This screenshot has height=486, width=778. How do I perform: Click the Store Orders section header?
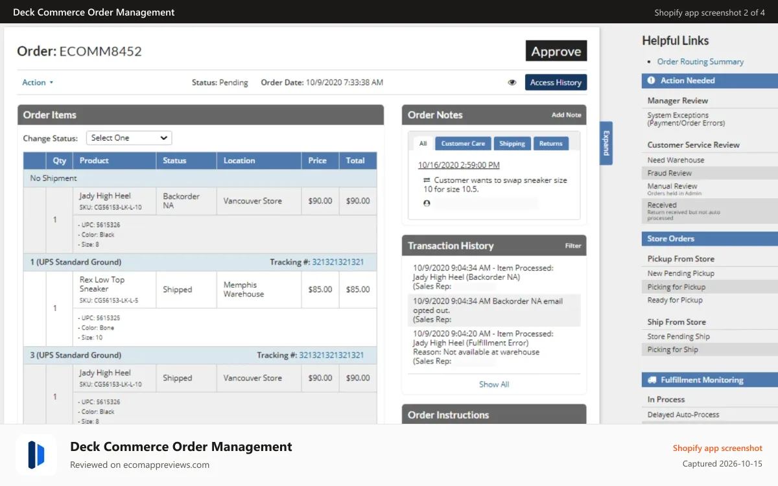tap(710, 238)
